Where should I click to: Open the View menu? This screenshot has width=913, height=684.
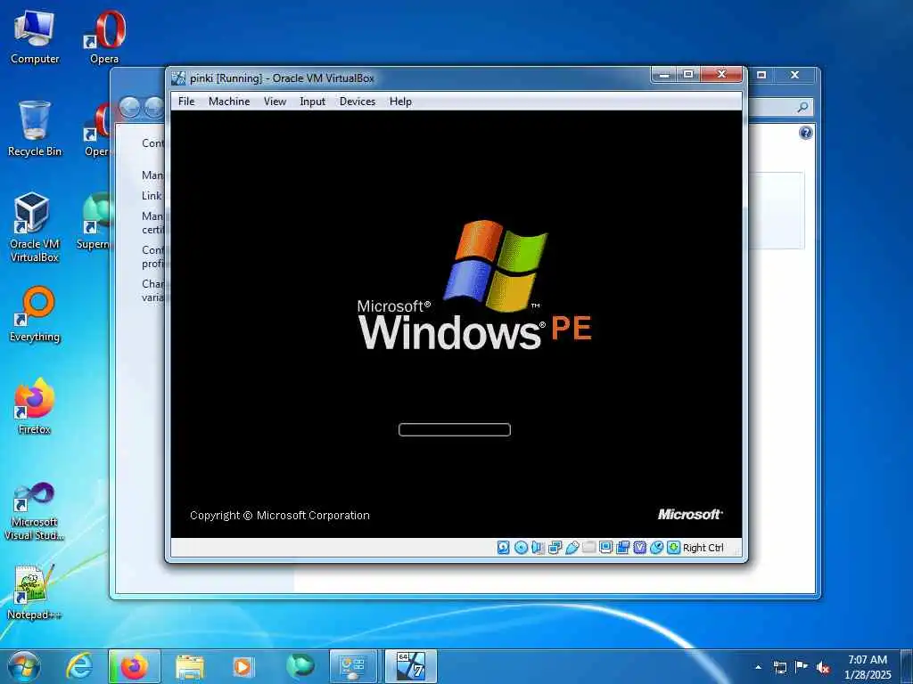tap(275, 102)
